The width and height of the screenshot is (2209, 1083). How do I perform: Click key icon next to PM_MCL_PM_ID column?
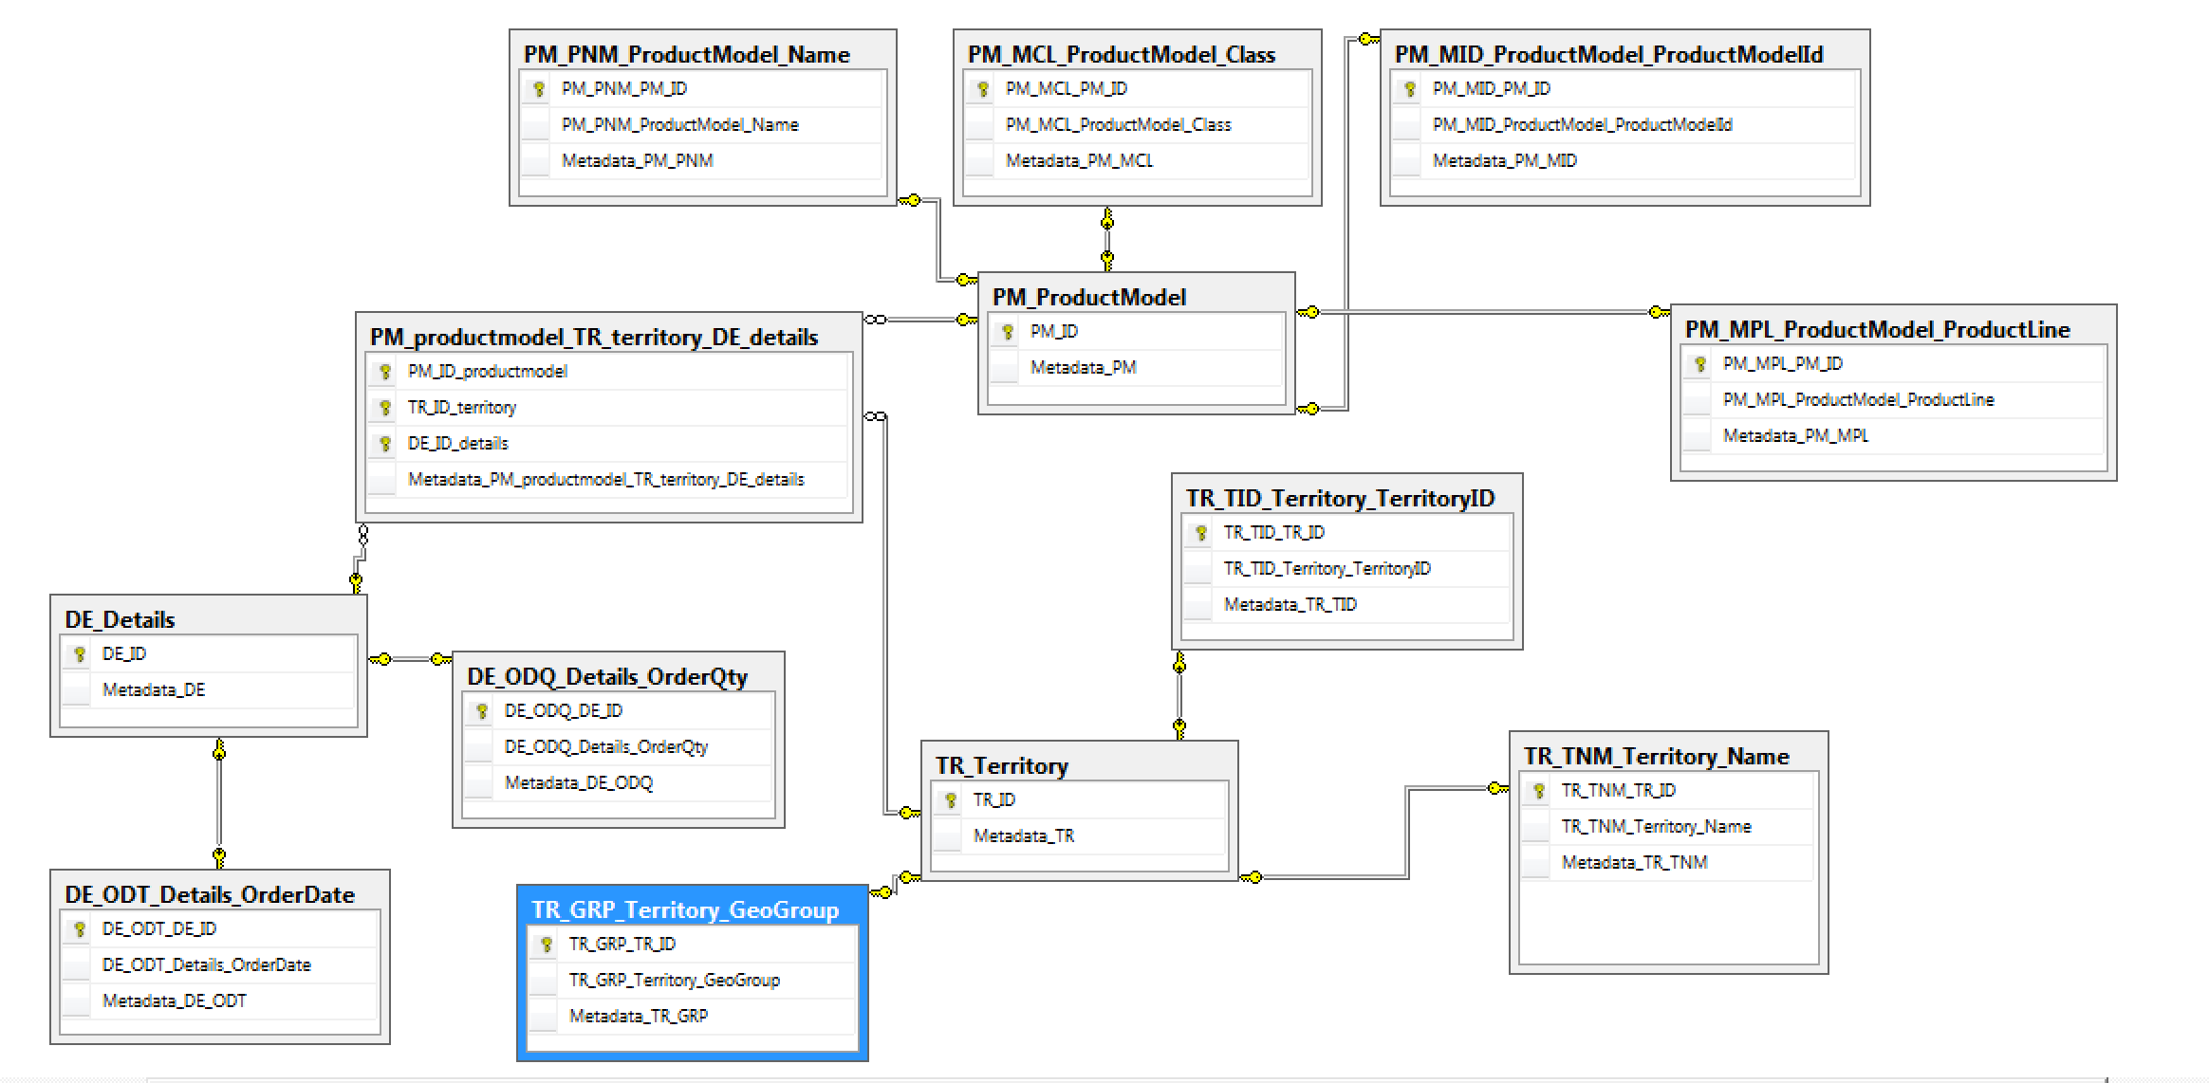click(982, 89)
